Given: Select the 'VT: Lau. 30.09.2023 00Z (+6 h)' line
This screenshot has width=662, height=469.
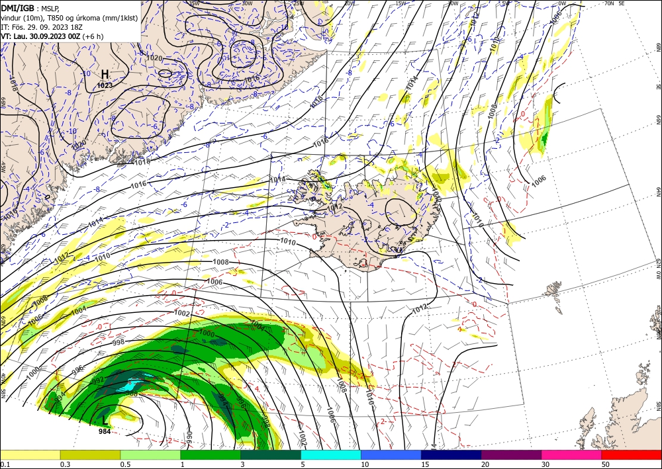Looking at the screenshot, I should pyautogui.click(x=52, y=36).
